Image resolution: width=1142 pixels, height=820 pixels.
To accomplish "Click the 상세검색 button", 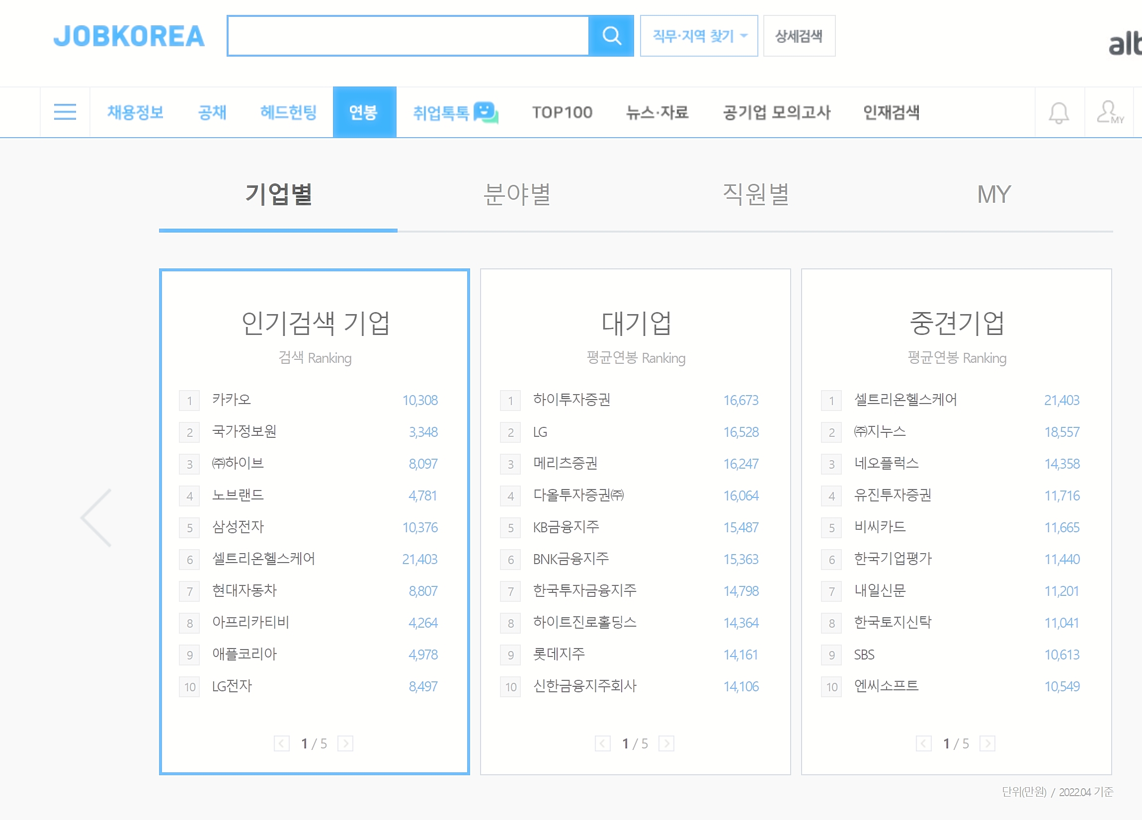I will 799,36.
